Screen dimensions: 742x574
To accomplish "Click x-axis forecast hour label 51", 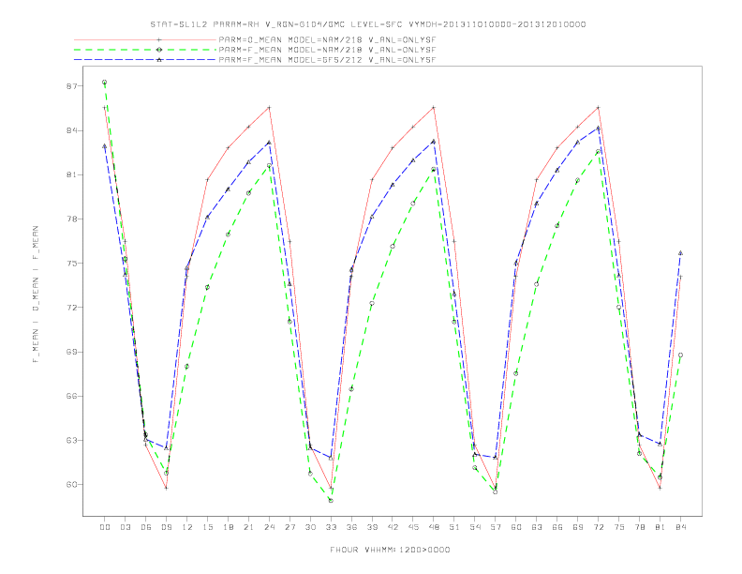I will click(x=454, y=527).
